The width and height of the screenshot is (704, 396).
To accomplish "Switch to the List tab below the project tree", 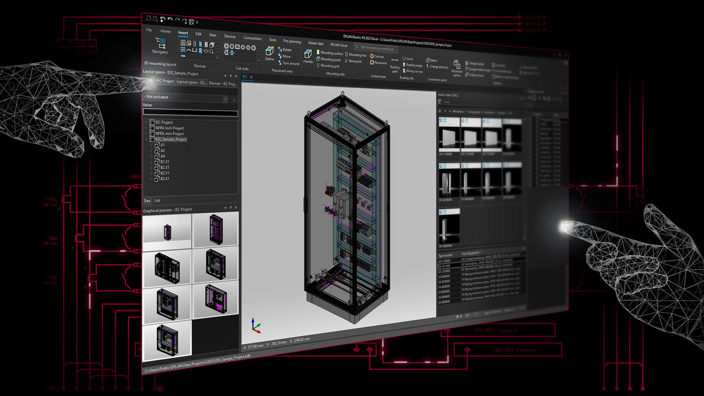I will click(x=156, y=200).
